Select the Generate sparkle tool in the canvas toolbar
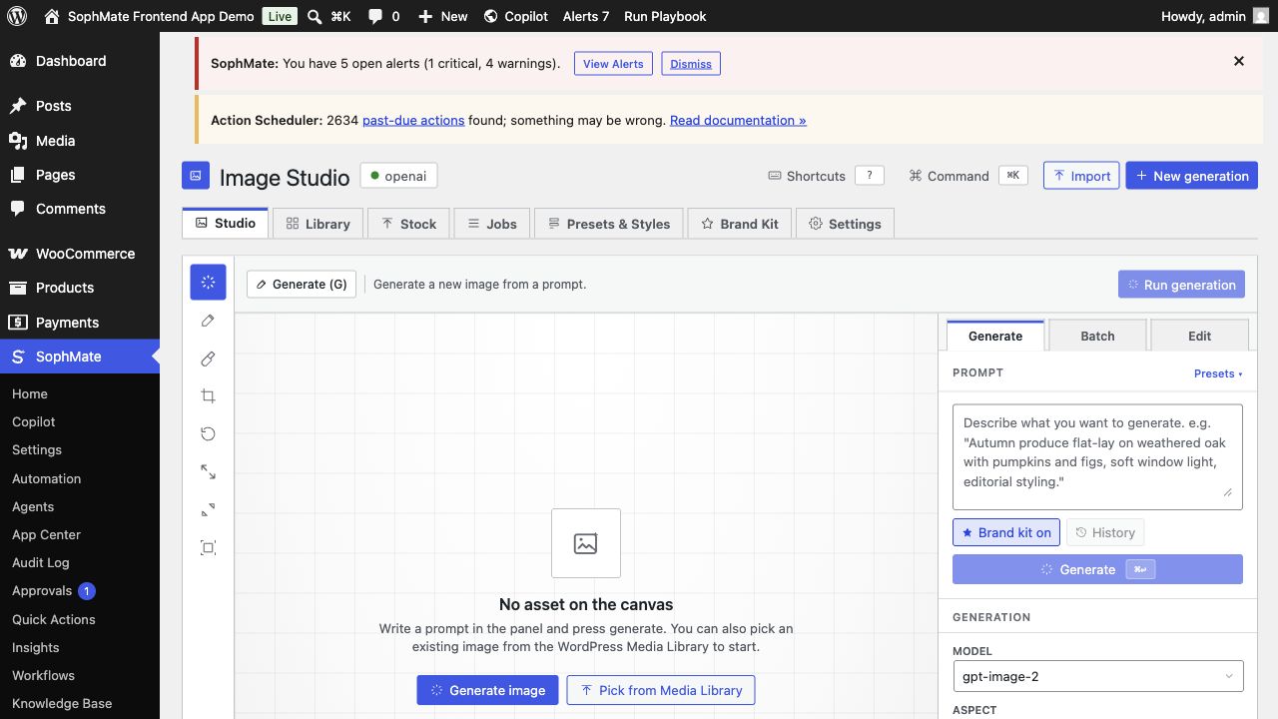This screenshot has width=1278, height=719. 208,283
